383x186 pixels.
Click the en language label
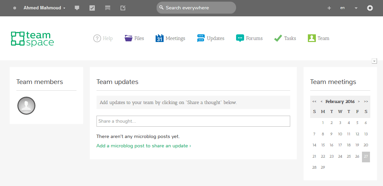[343, 8]
